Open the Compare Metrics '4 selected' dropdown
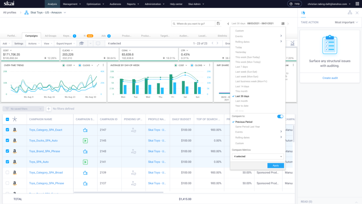The height and width of the screenshot is (204, 362). point(257,156)
